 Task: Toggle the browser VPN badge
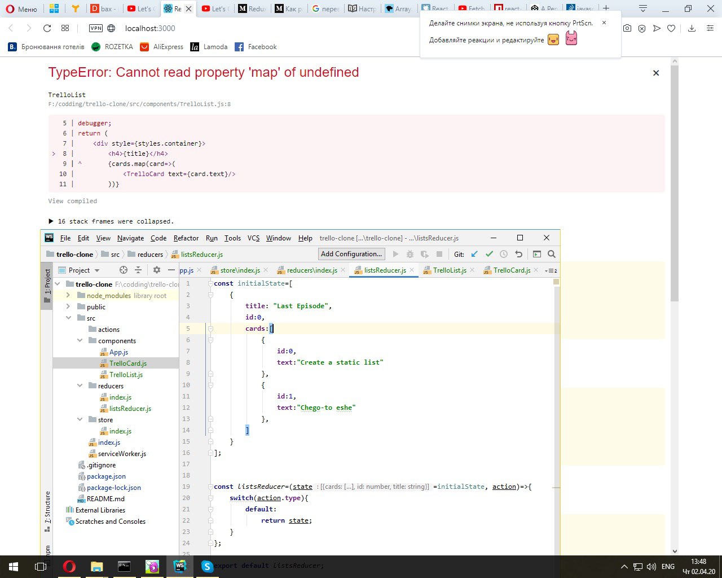(96, 28)
